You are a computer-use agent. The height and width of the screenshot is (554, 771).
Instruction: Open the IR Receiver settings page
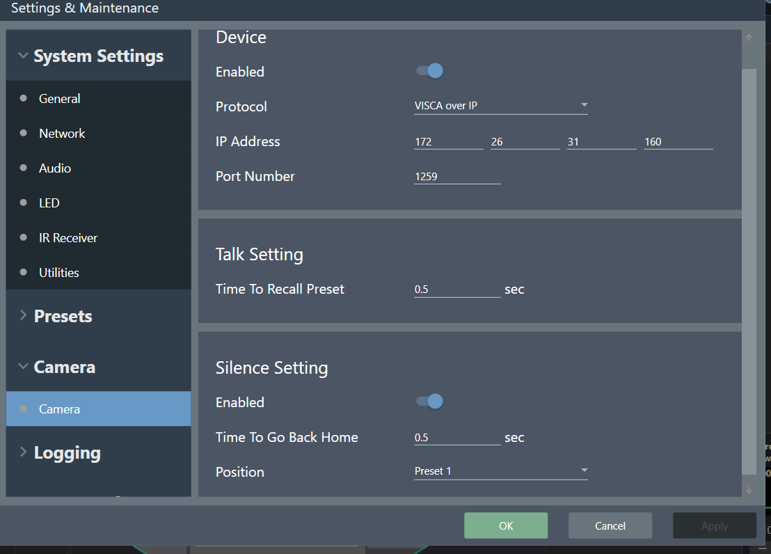tap(98, 237)
